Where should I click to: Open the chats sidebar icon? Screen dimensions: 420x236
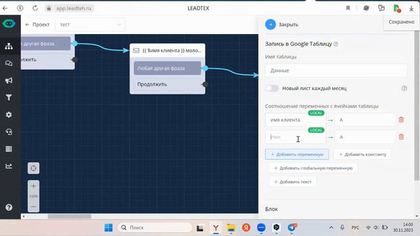tap(9, 64)
